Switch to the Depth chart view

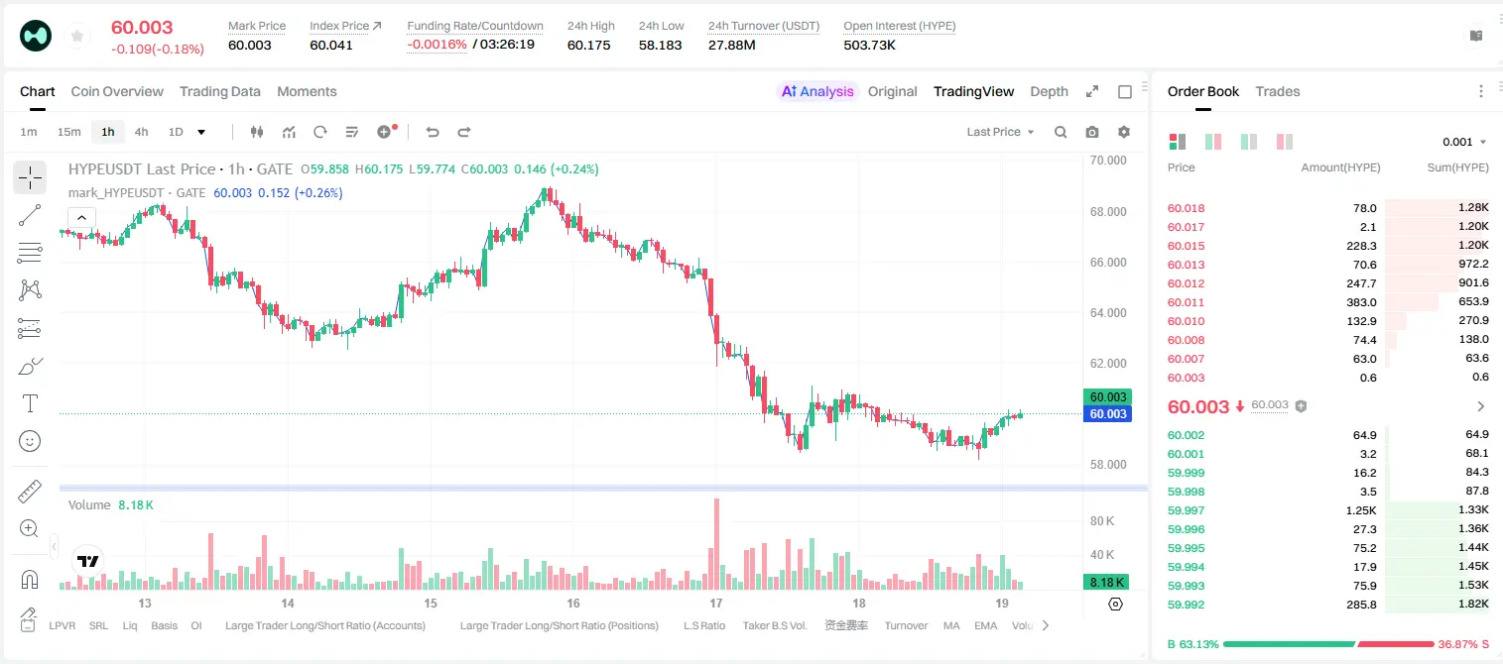click(1049, 91)
